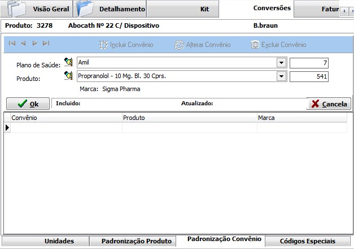The width and height of the screenshot is (354, 249).
Task: Click next record navigation arrow
Action: (34, 44)
